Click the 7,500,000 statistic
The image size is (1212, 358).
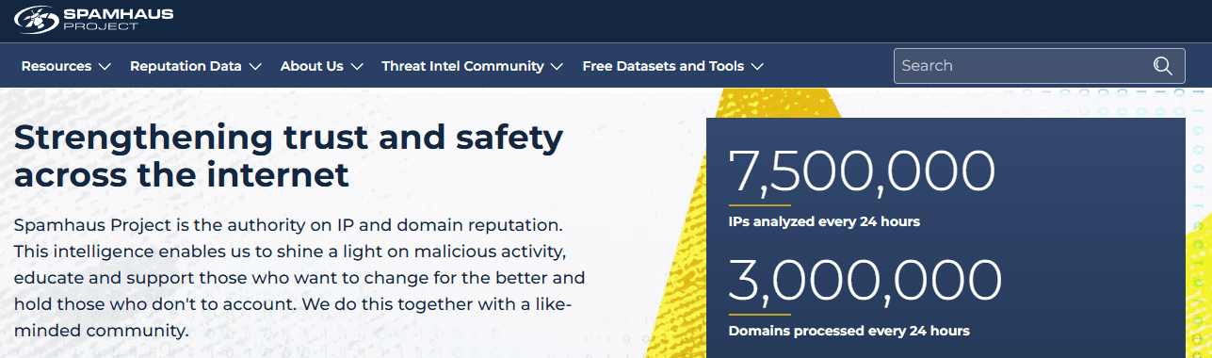coord(862,171)
